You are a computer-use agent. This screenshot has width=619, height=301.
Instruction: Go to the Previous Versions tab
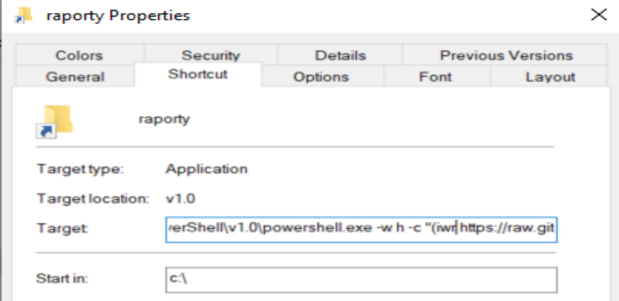click(506, 56)
